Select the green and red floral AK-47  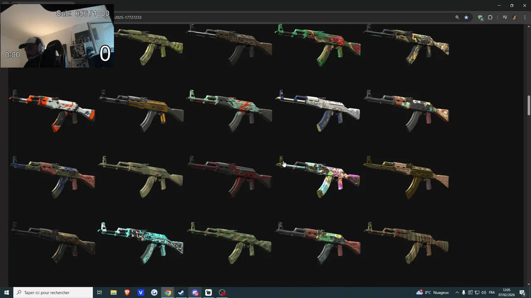click(318, 44)
